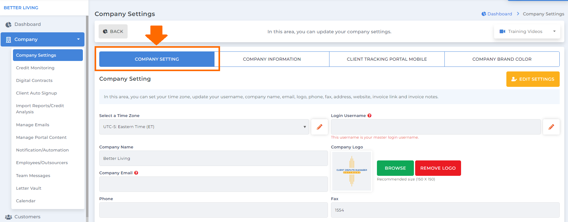This screenshot has height=222, width=568.
Task: Click the Customers people icon in sidebar
Action: 8,217
